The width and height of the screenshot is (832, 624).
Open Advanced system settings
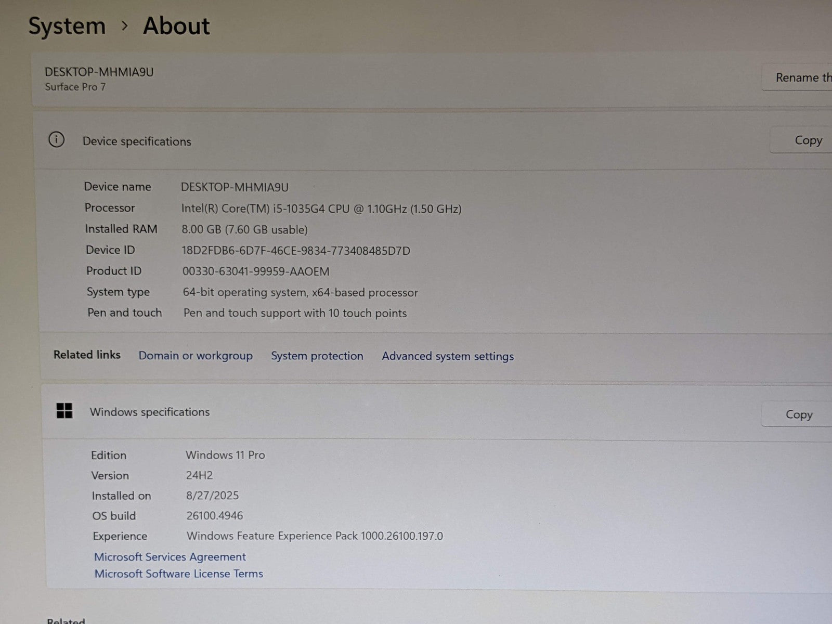tap(448, 356)
